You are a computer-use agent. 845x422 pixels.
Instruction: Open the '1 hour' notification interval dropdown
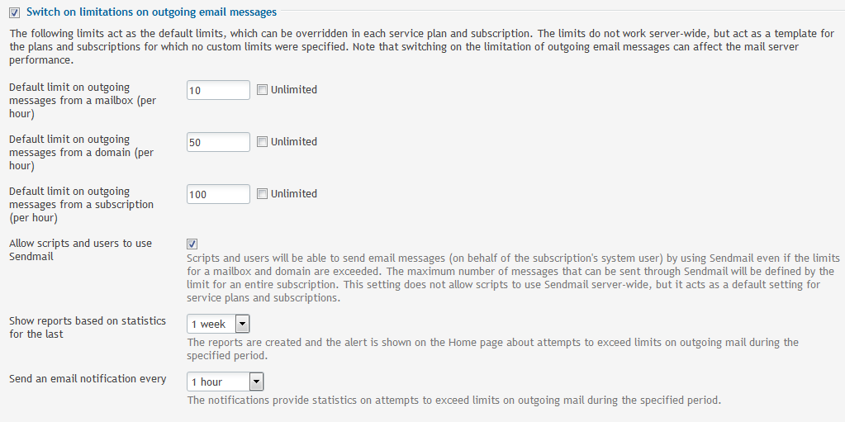coord(225,382)
